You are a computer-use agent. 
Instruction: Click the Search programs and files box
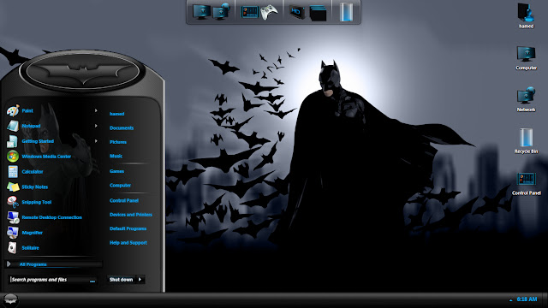[53, 280]
